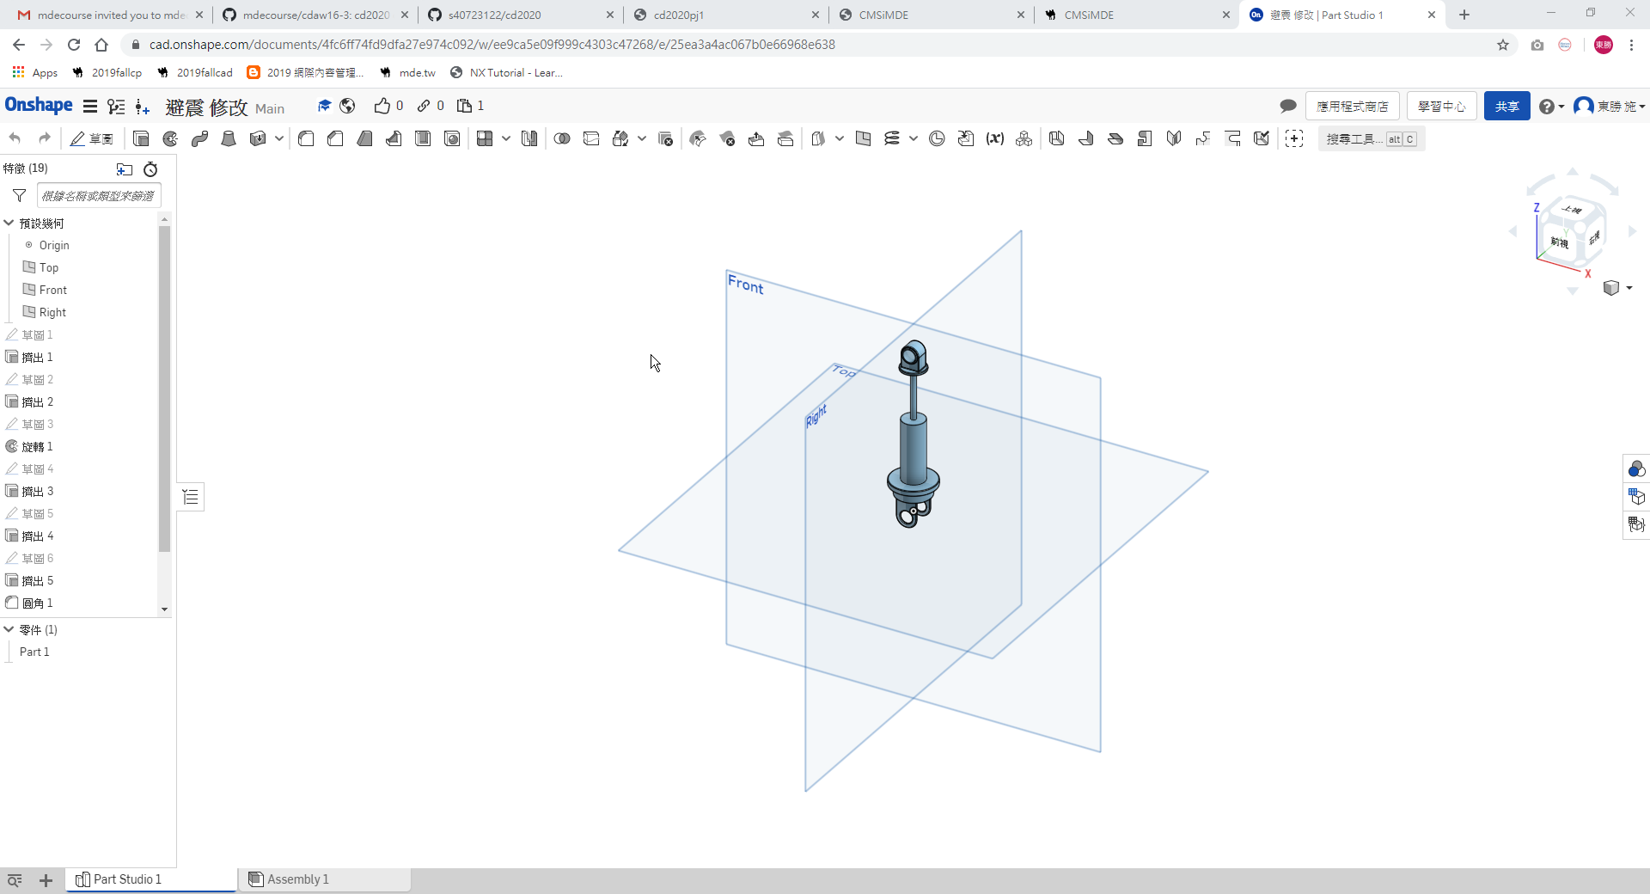Collapse the 預設幾何 default geometry group
The image size is (1650, 894).
9,223
